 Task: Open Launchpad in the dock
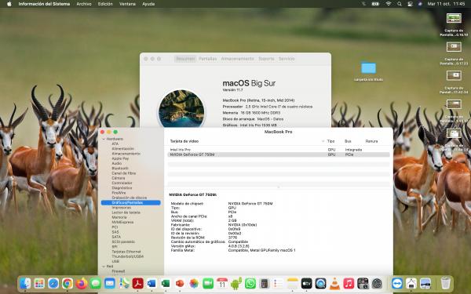[39, 284]
